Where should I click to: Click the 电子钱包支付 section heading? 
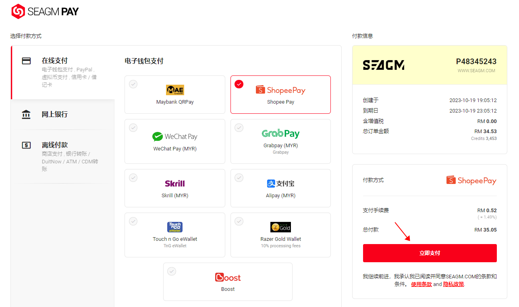(x=144, y=61)
